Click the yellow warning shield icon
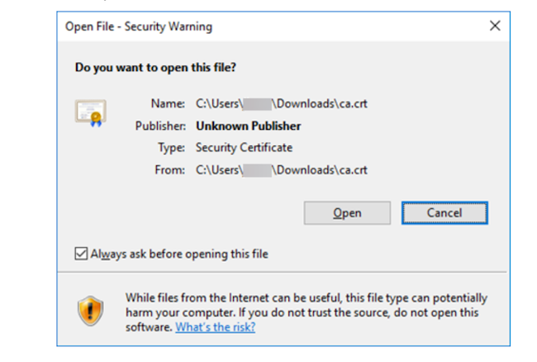 coord(89,311)
